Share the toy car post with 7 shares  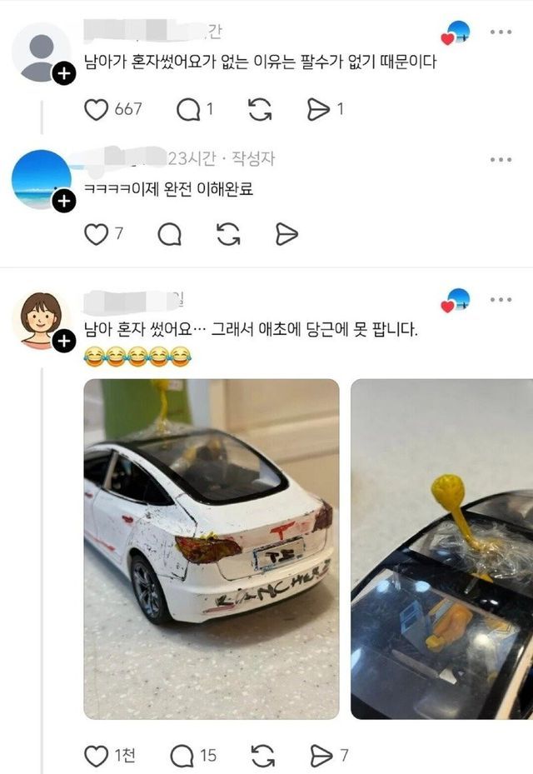pyautogui.click(x=321, y=756)
